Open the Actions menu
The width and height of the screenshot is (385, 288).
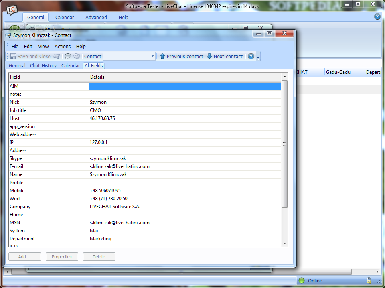click(63, 47)
